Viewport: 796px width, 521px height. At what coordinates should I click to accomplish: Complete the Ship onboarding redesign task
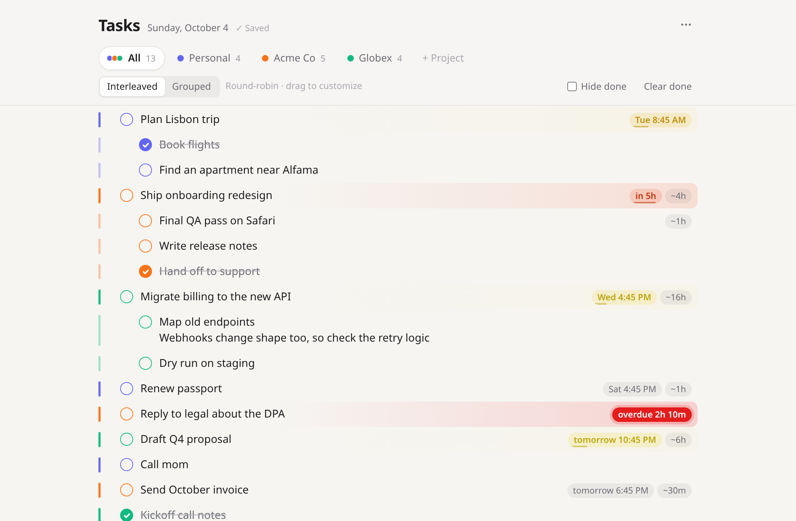coord(127,195)
